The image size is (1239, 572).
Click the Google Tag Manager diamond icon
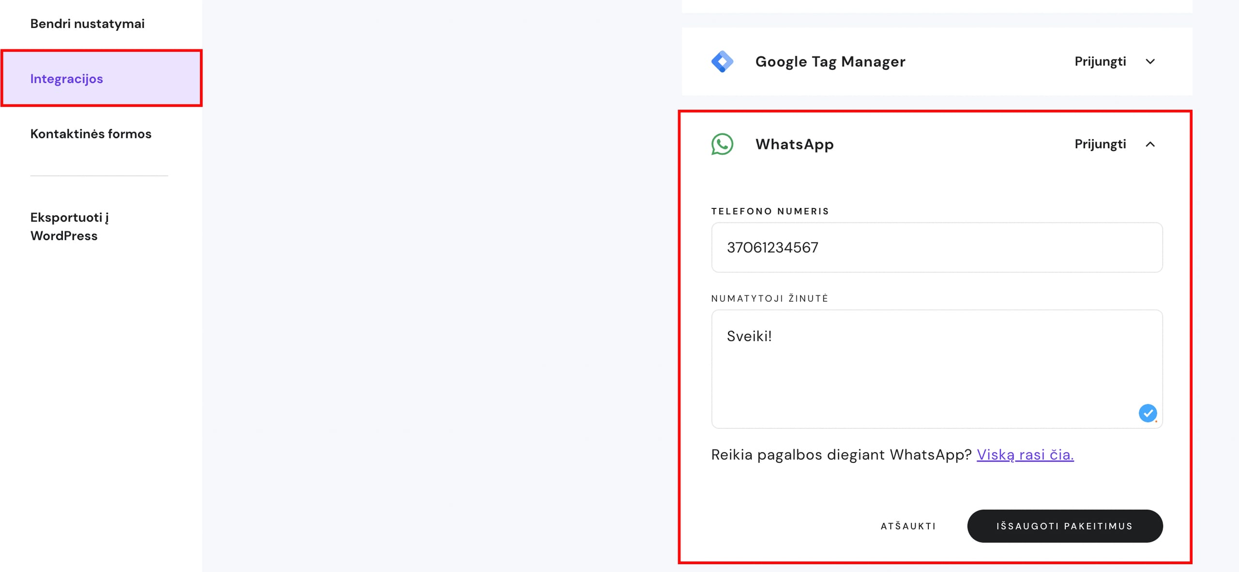coord(722,61)
